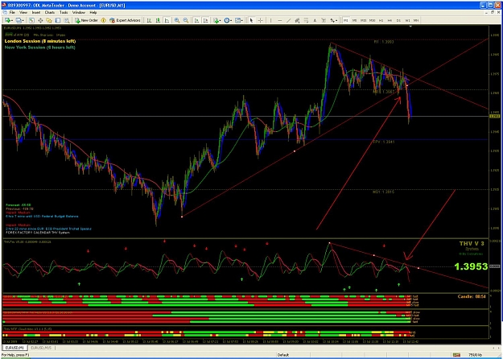
Task: Open the New Chart dropdown icon
Action: point(9,20)
